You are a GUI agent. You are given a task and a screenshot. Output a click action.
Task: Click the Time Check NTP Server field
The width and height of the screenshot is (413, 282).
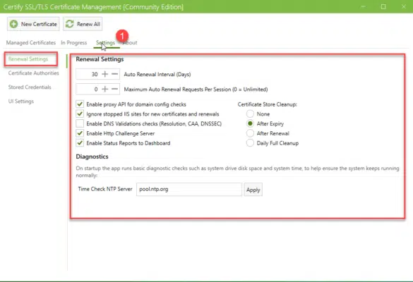(x=189, y=189)
